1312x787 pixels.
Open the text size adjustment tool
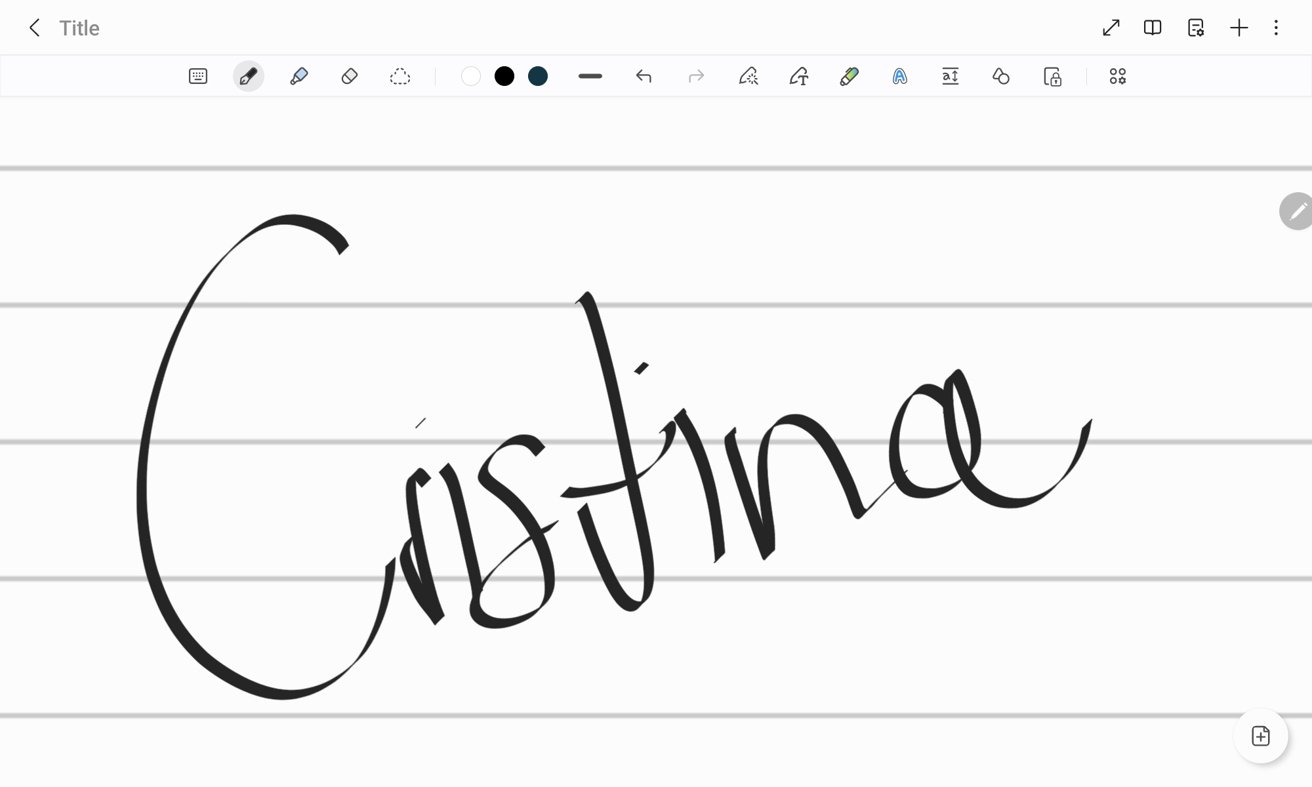[950, 76]
